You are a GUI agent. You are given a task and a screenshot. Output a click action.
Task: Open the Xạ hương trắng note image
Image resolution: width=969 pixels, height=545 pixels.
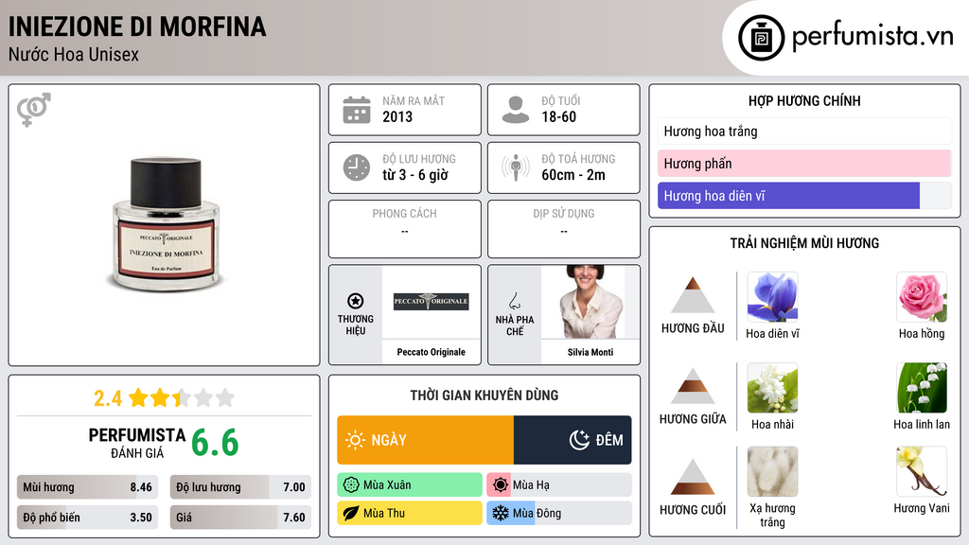772,472
